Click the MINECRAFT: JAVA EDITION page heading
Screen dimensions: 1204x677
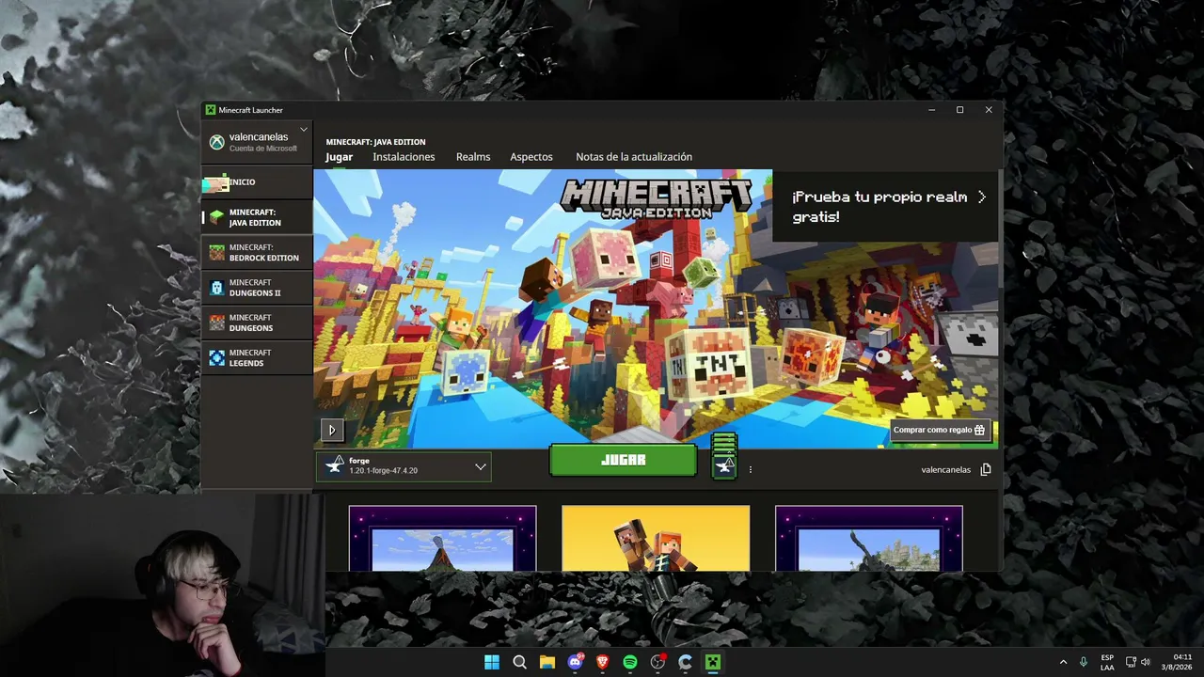click(x=375, y=142)
